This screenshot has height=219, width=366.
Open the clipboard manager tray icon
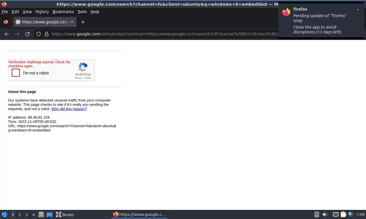pyautogui.click(x=343, y=214)
